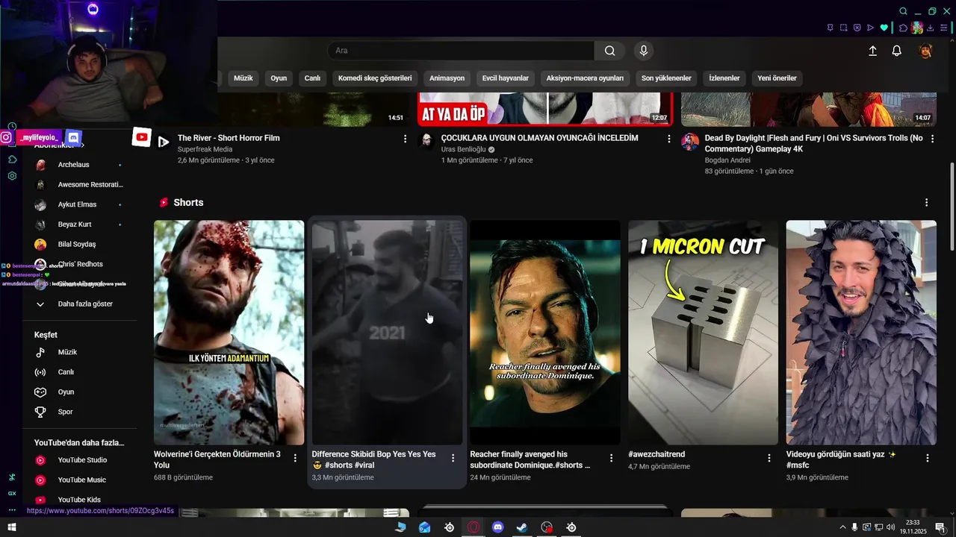The height and width of the screenshot is (537, 956).
Task: Click the play/send arrow icon in Opera toolbar
Action: pos(871,28)
